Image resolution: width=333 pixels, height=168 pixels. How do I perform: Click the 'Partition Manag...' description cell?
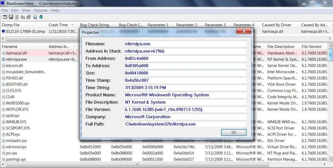pyautogui.click(x=283, y=159)
